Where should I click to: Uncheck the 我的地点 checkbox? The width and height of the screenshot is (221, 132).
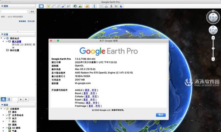(5, 38)
